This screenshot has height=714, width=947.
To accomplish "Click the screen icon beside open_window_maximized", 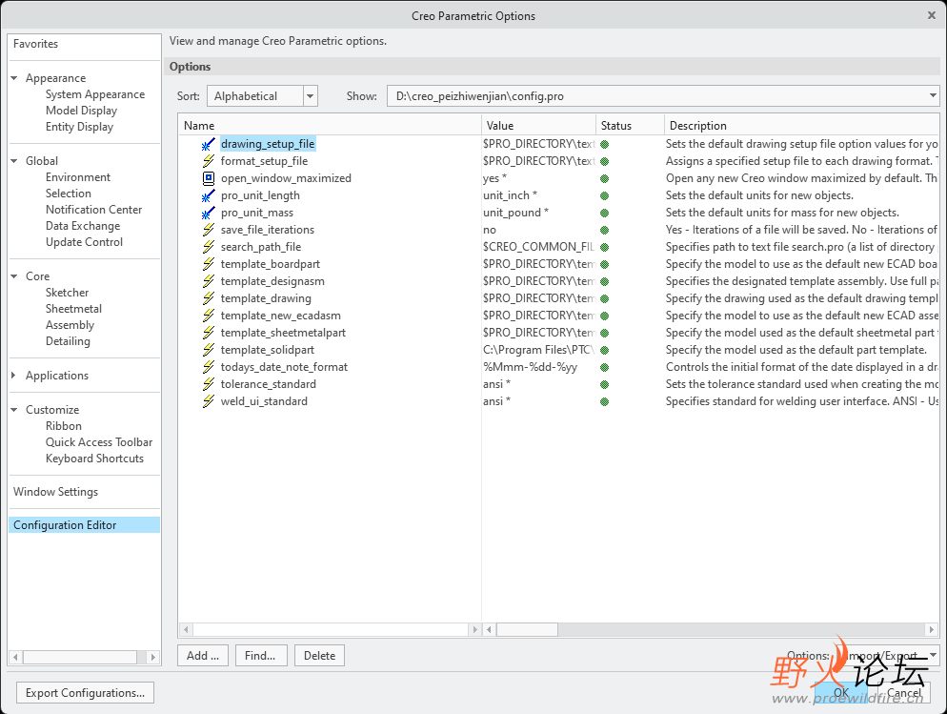I will click(209, 178).
